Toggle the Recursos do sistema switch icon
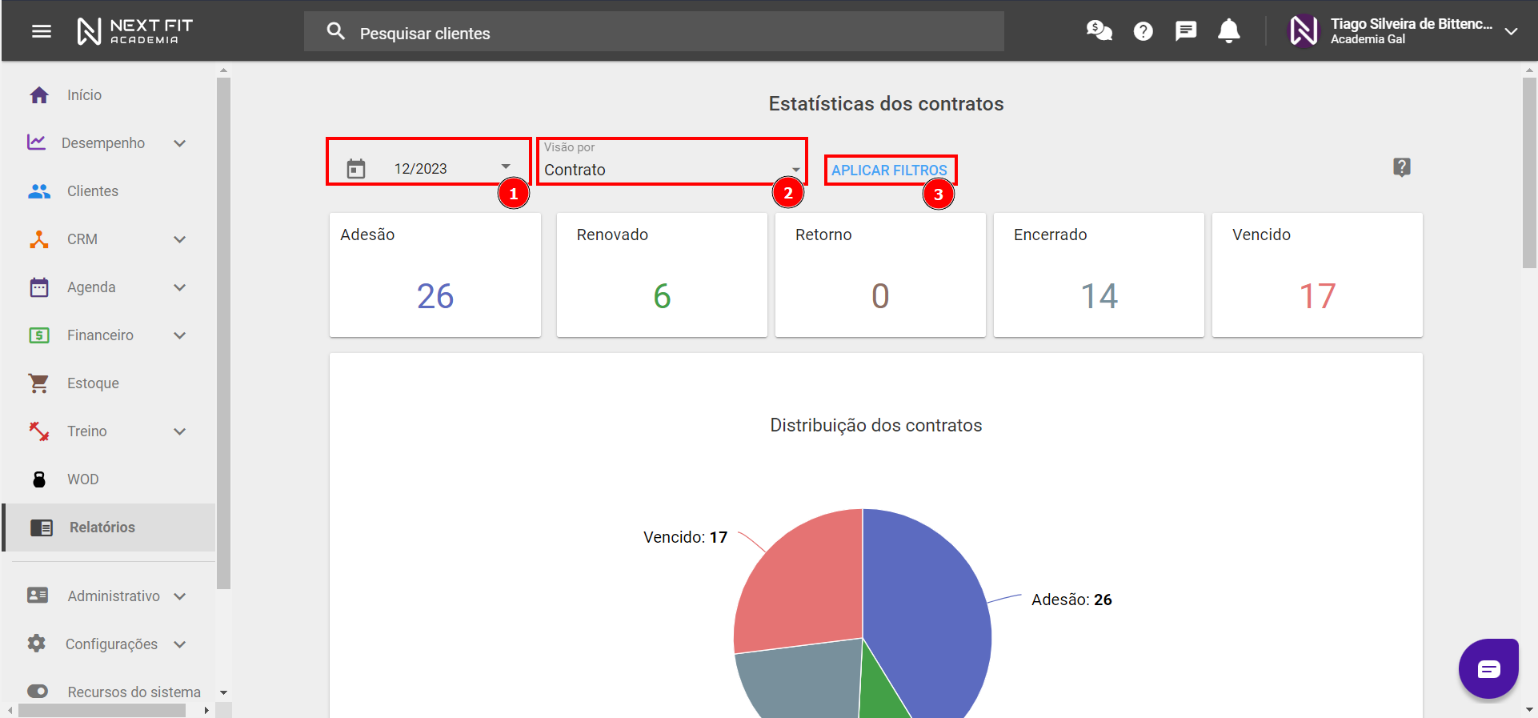 tap(38, 692)
